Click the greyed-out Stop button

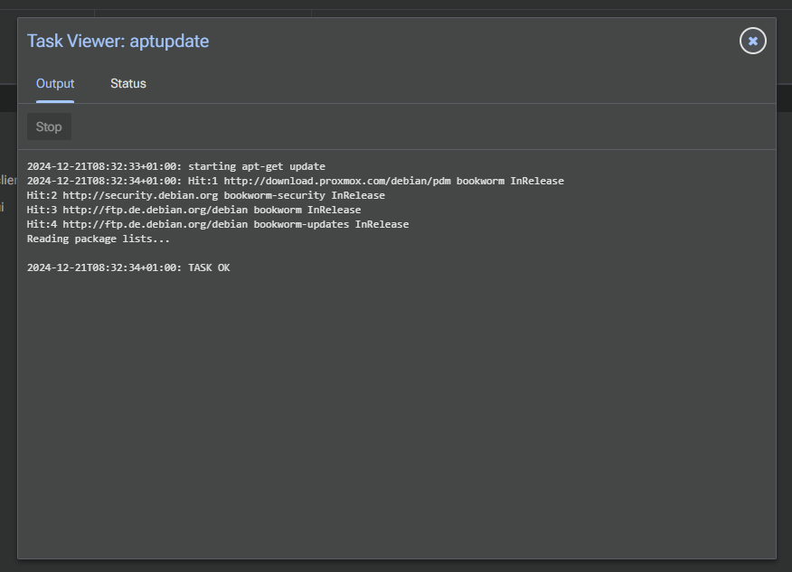(x=49, y=127)
